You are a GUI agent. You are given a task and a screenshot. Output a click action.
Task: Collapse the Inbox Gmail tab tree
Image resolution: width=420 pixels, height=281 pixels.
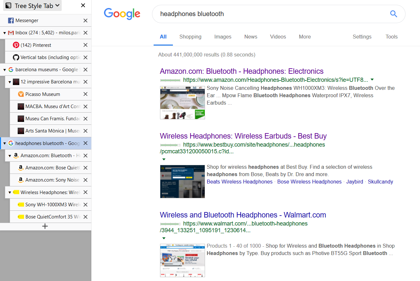point(4,33)
